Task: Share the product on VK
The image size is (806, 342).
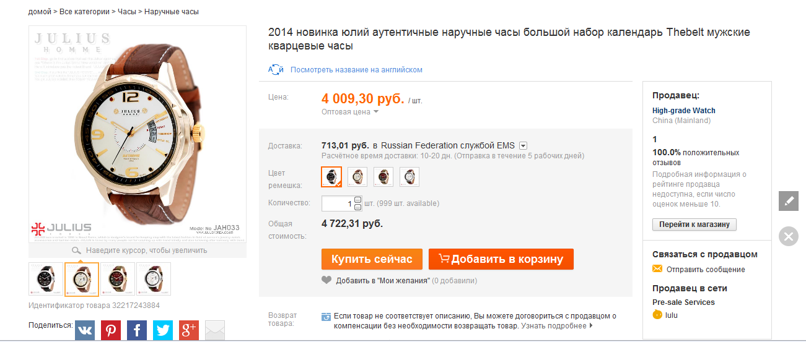Action: (x=85, y=330)
